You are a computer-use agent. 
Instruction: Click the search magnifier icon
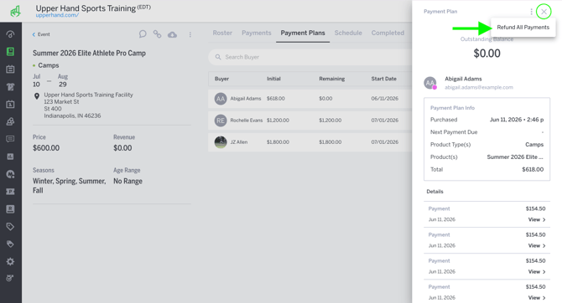[218, 57]
